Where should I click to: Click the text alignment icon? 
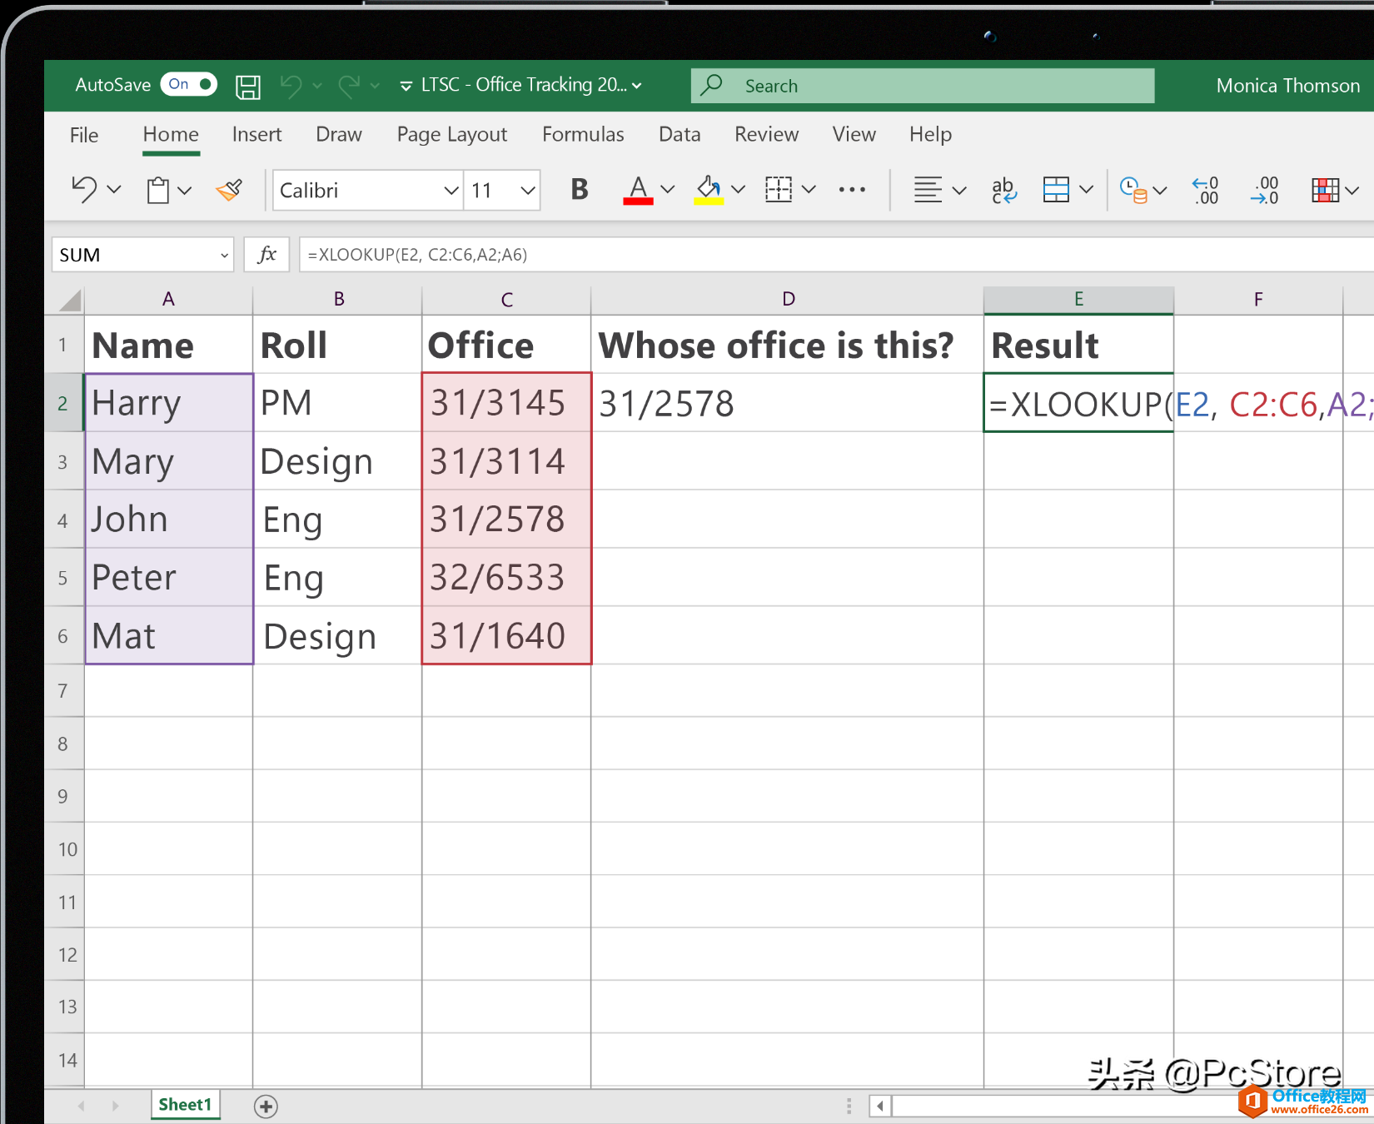coord(928,190)
